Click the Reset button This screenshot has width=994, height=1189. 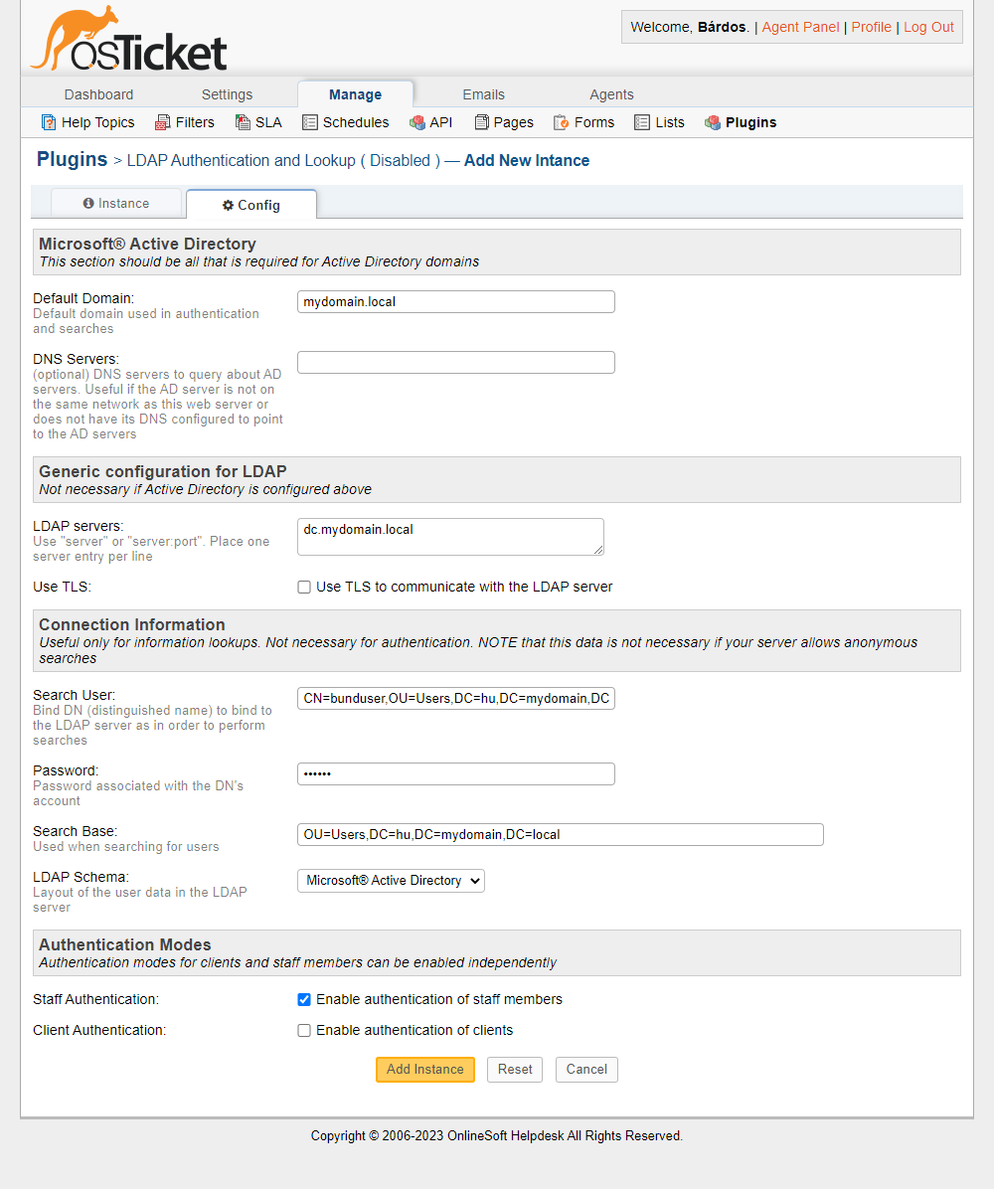pyautogui.click(x=514, y=1069)
